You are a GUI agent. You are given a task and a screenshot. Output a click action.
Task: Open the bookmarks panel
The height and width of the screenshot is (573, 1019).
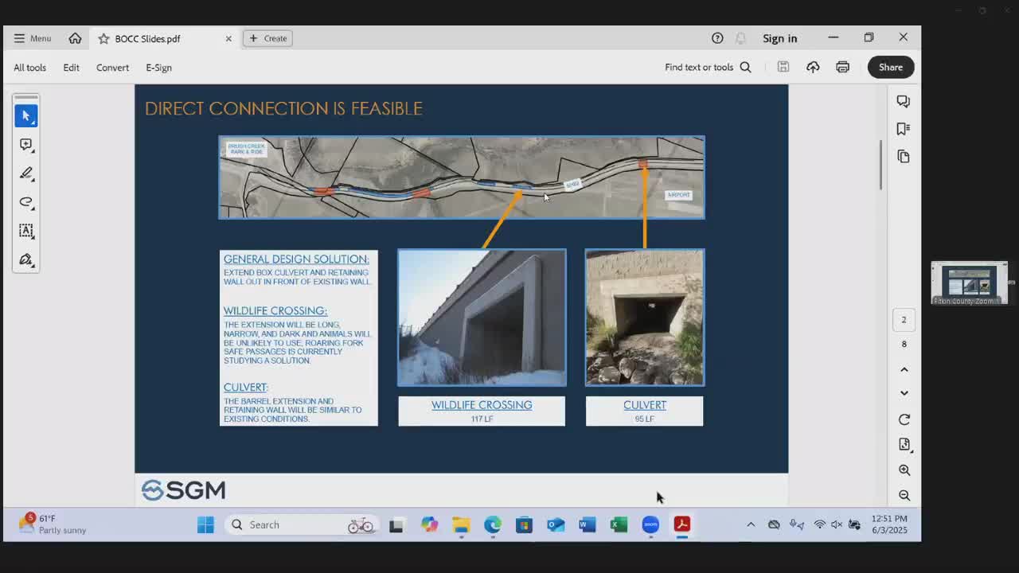(x=903, y=129)
